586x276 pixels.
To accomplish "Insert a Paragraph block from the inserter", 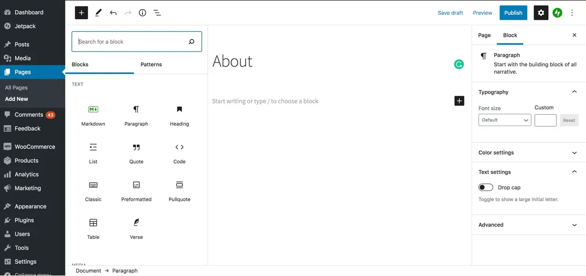I will pyautogui.click(x=136, y=115).
